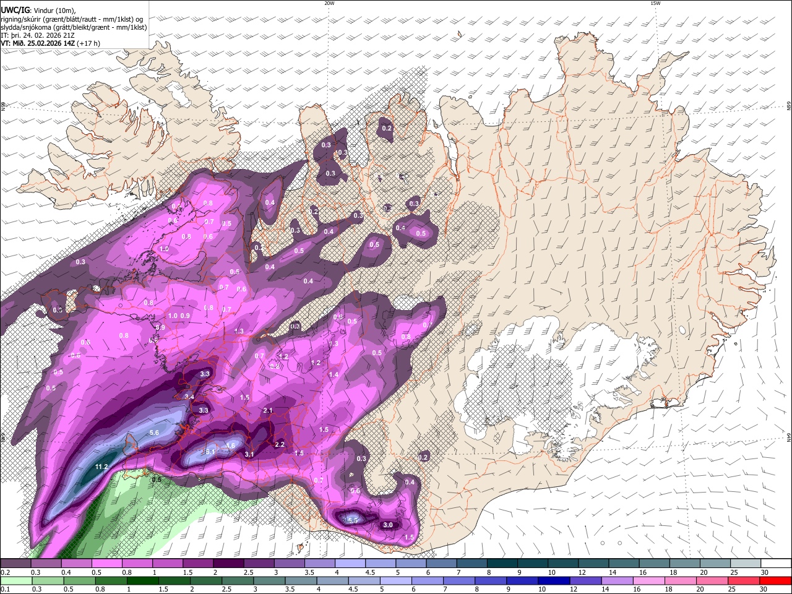Select the dark purple 2–2.5 snow legend swatch
This screenshot has height=594, width=792.
(228, 564)
